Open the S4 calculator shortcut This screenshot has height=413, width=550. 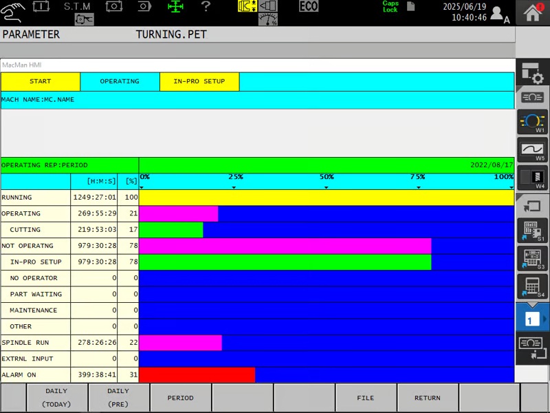(x=532, y=286)
